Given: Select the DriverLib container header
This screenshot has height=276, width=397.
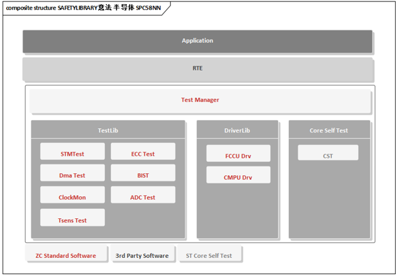Looking at the screenshot, I should (x=237, y=130).
